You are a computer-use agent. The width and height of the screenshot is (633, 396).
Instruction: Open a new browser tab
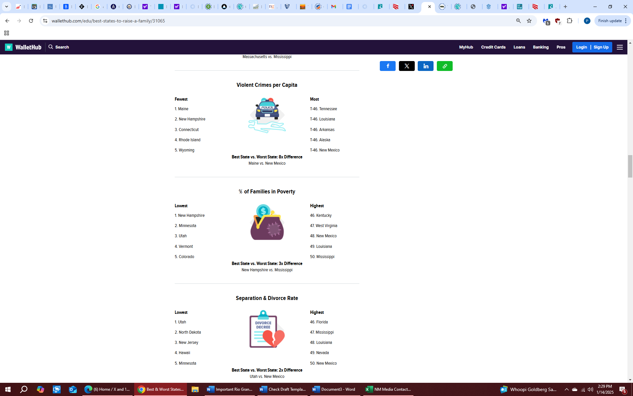point(565,7)
